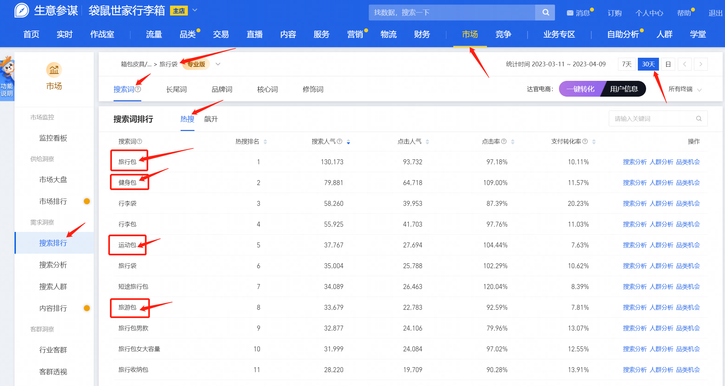Click the 市场 building icon in sidebar
This screenshot has width=725, height=386.
(x=54, y=70)
